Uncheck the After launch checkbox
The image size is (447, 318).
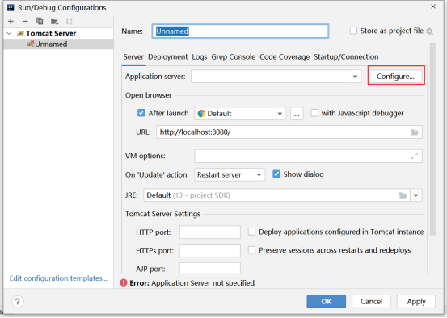[141, 113]
